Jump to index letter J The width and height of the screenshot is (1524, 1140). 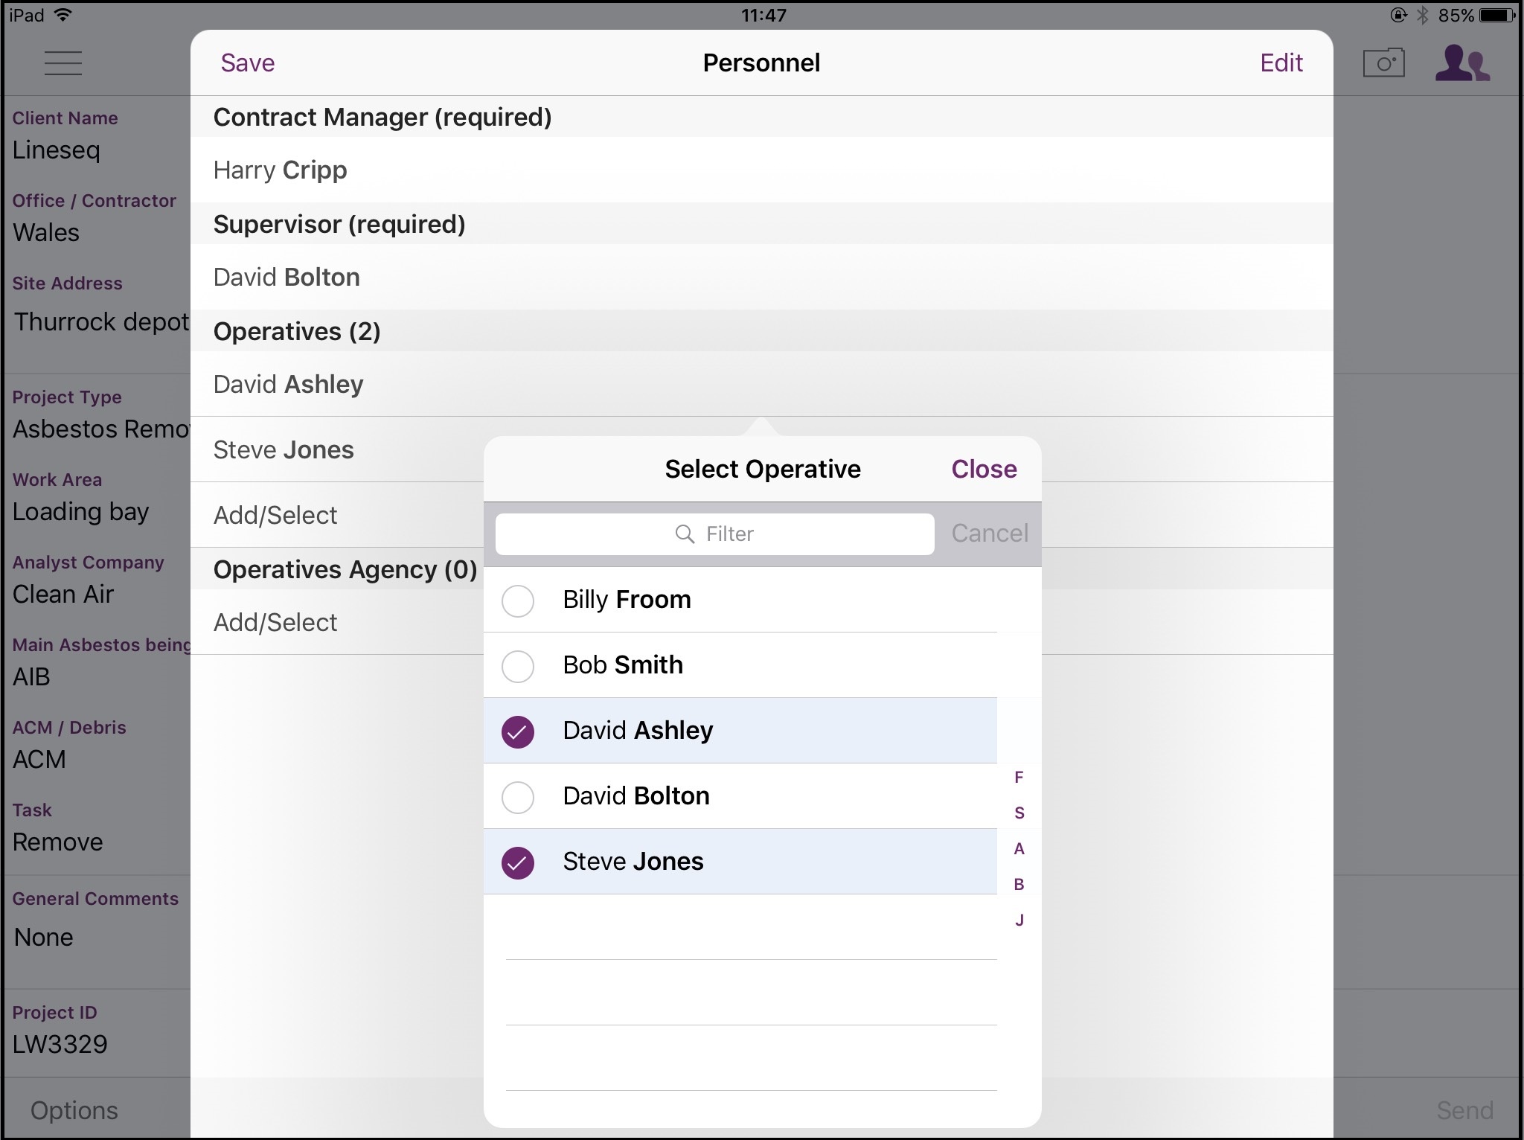[x=1019, y=920]
